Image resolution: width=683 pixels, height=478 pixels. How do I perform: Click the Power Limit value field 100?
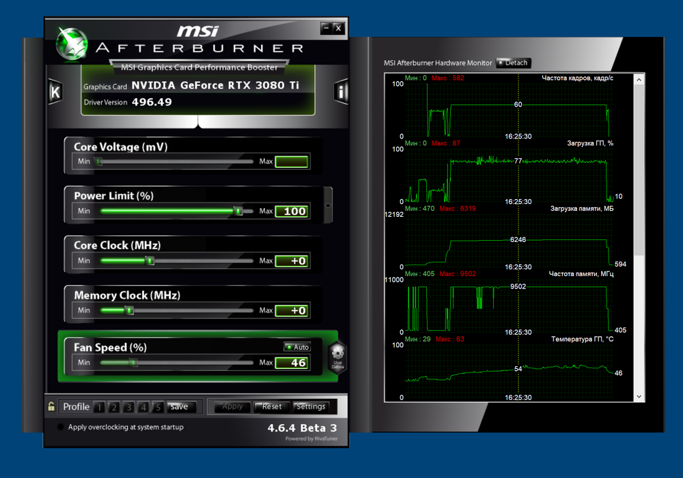[292, 211]
